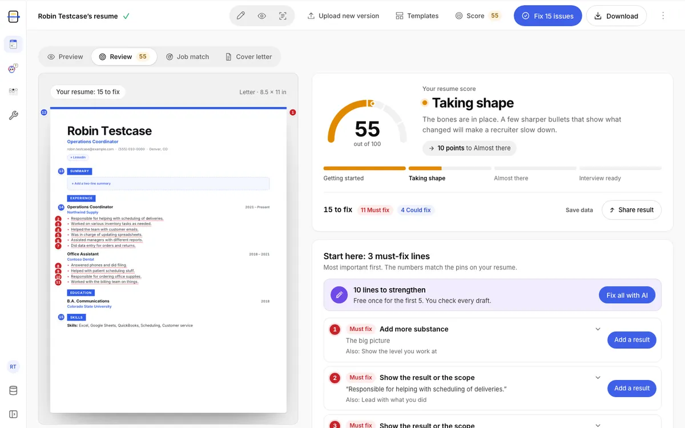Click red pin 1 beside the resume page
The height and width of the screenshot is (428, 685).
point(293,112)
